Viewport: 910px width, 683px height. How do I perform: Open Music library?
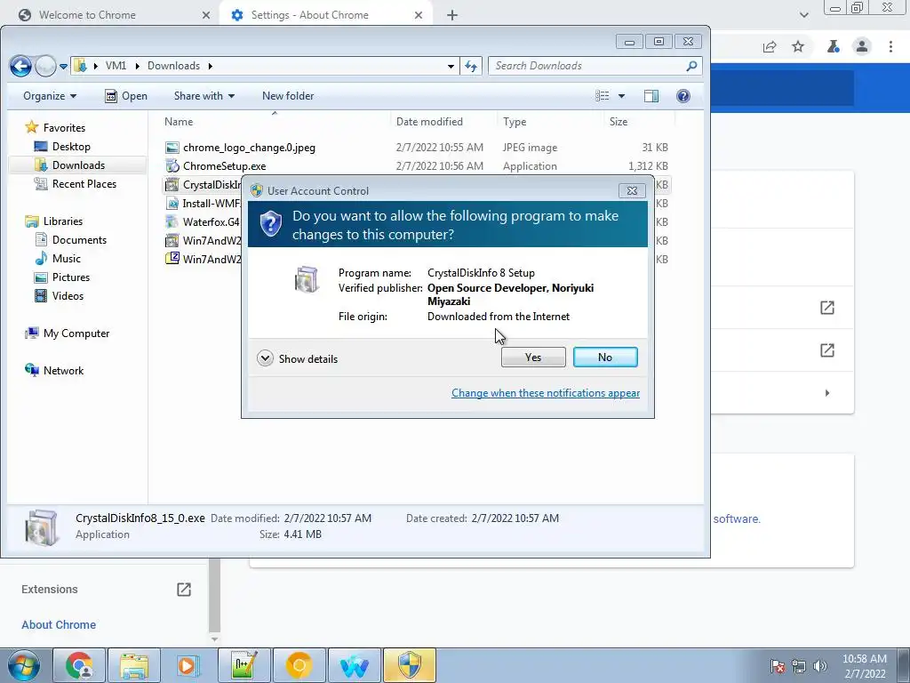coord(58,259)
